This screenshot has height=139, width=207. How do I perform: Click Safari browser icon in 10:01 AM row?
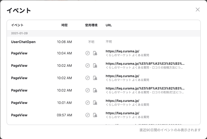coord(88,103)
